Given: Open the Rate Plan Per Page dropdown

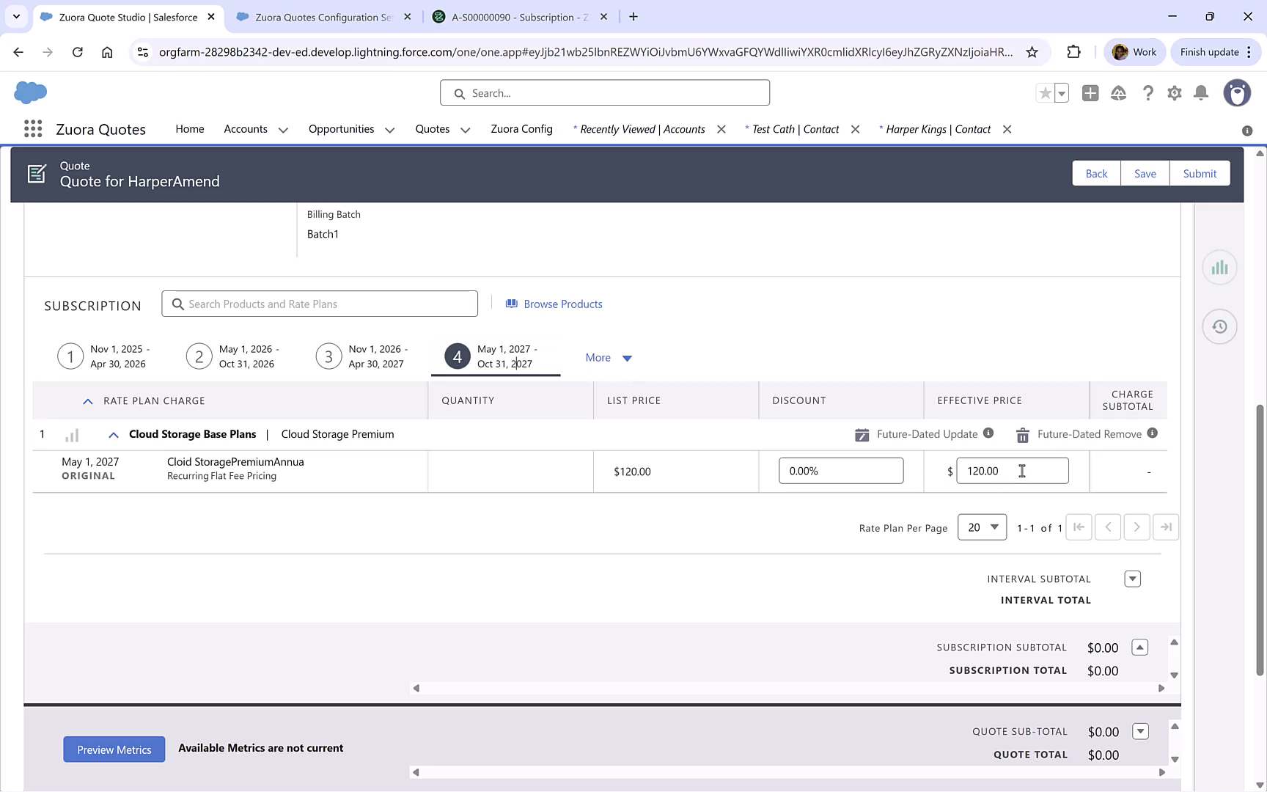Looking at the screenshot, I should point(982,527).
